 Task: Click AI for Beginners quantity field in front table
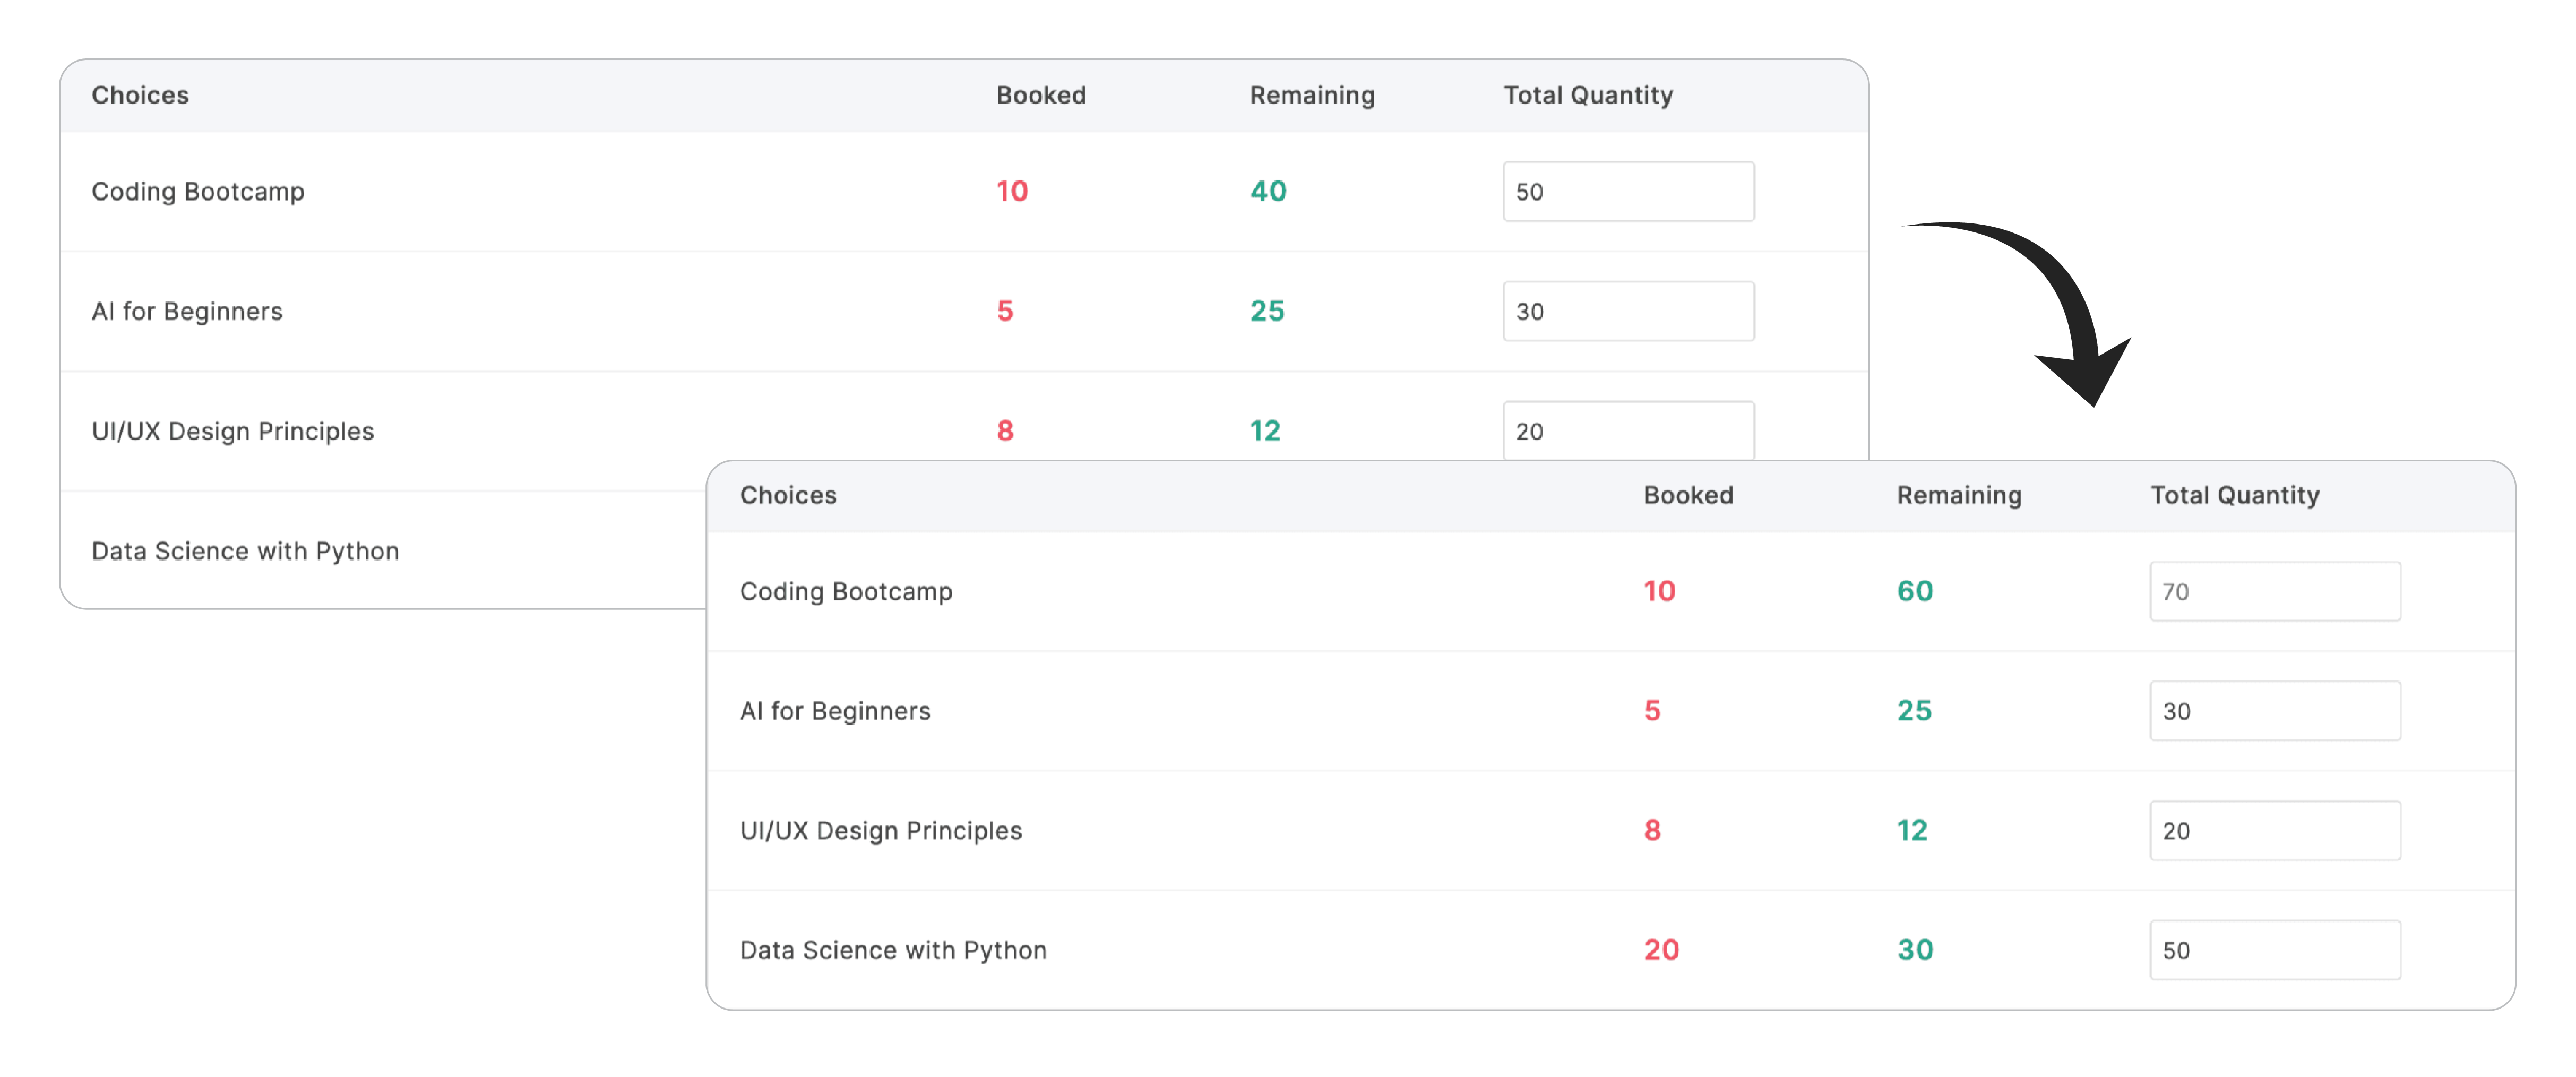(x=2274, y=711)
